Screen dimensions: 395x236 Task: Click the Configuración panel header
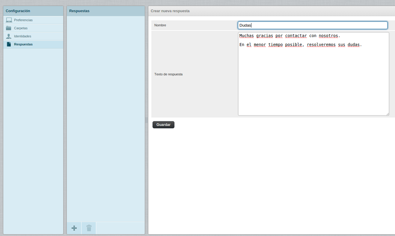click(18, 11)
